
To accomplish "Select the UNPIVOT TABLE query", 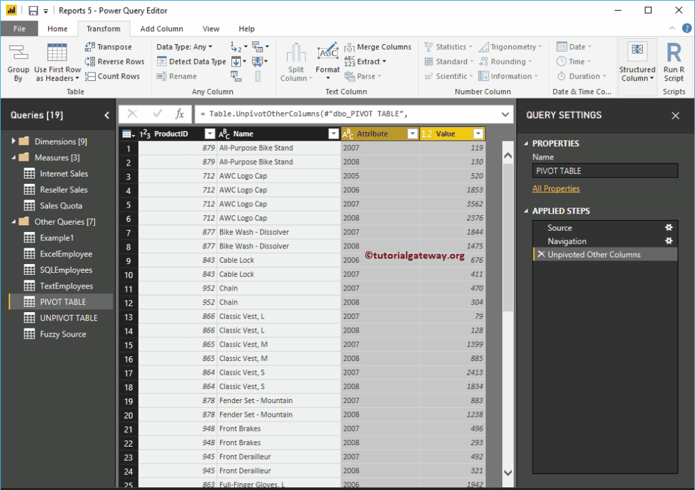I will pyautogui.click(x=68, y=318).
